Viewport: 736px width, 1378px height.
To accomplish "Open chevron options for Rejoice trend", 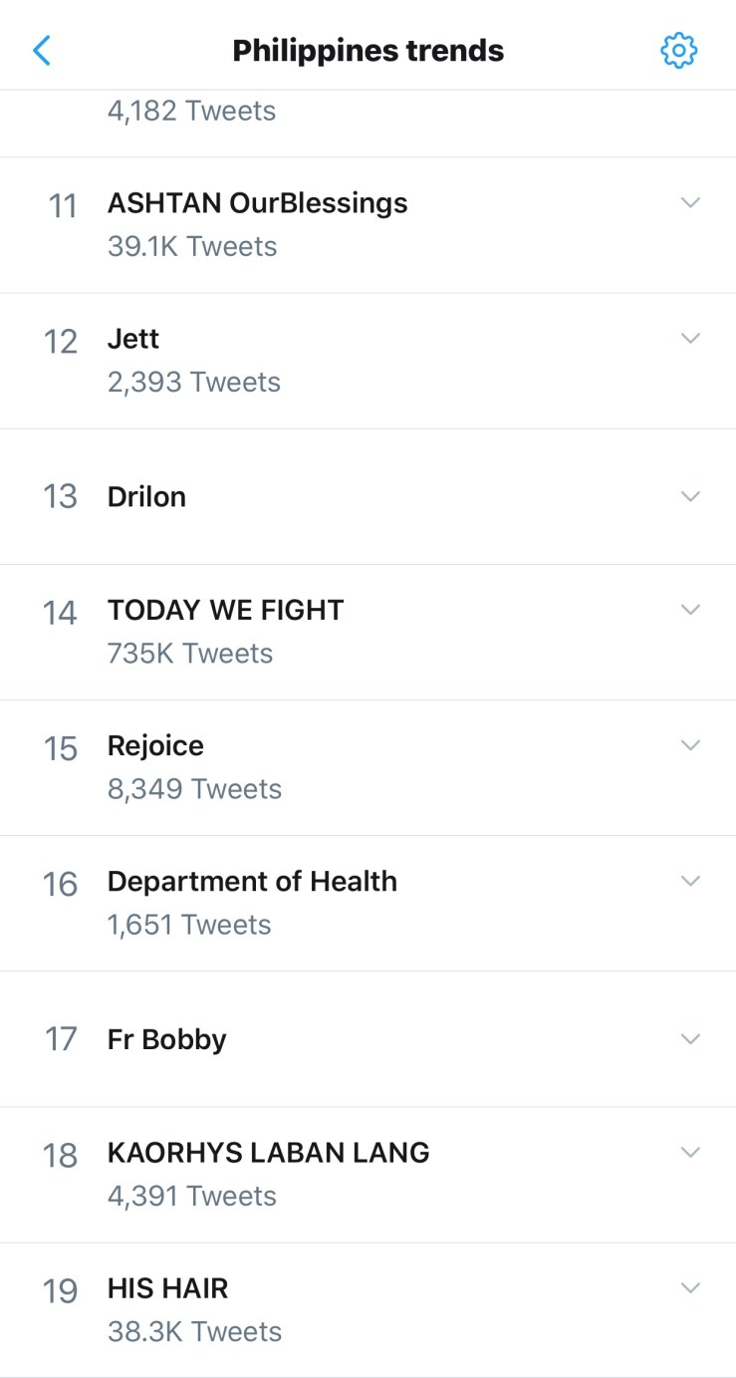I will tap(690, 744).
